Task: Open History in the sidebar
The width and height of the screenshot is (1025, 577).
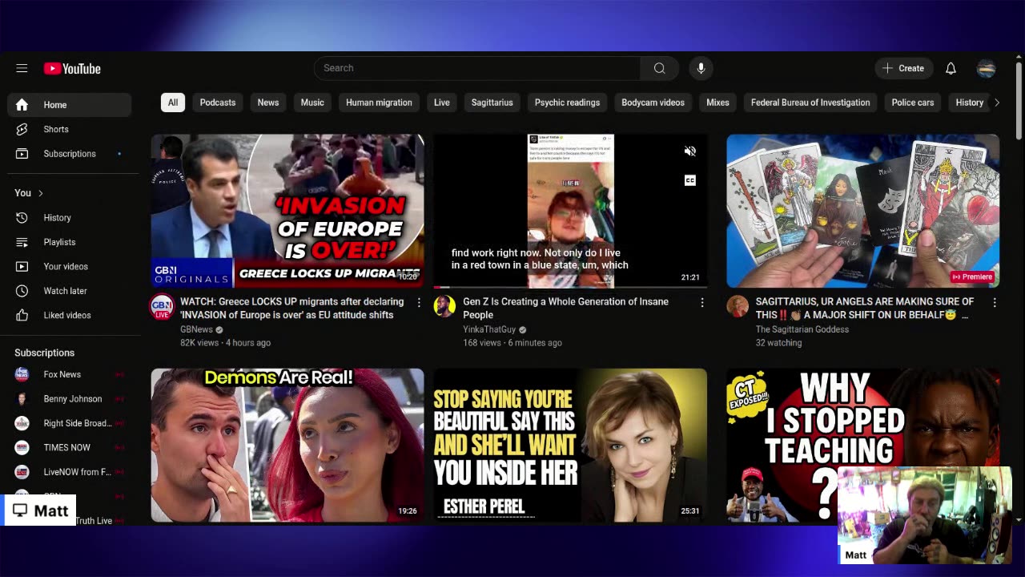Action: pyautogui.click(x=69, y=218)
